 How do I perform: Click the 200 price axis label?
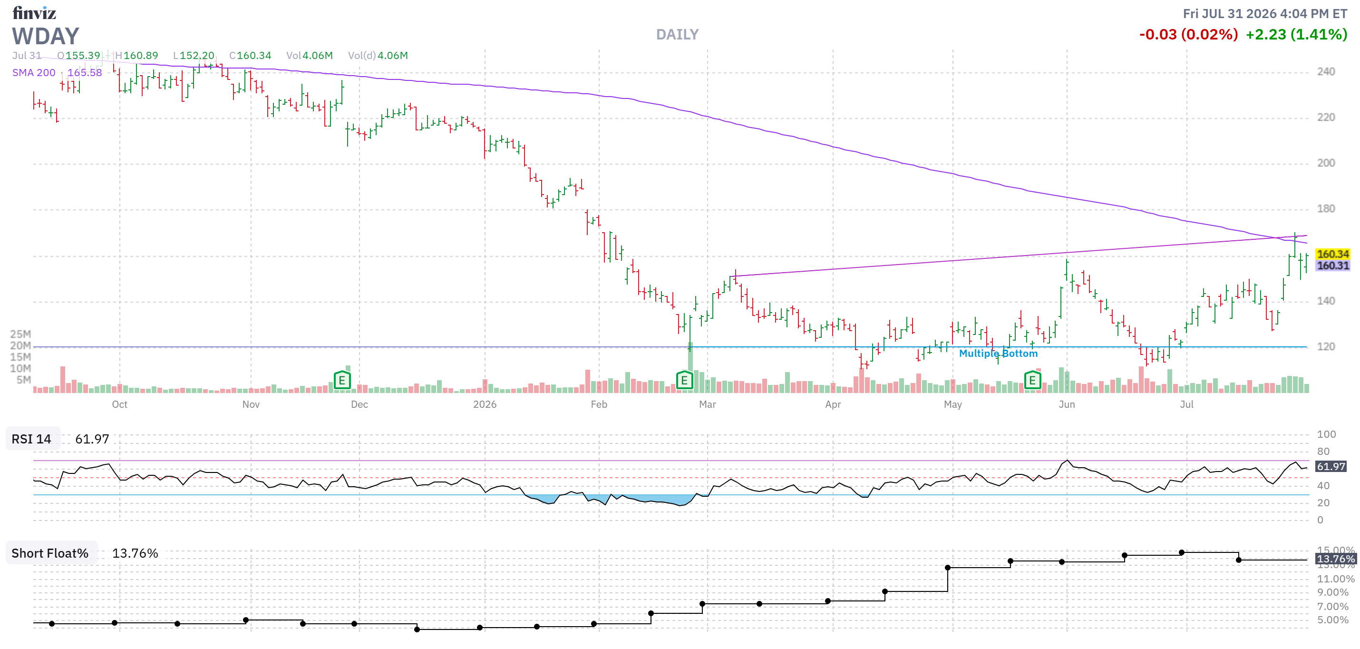pyautogui.click(x=1326, y=163)
